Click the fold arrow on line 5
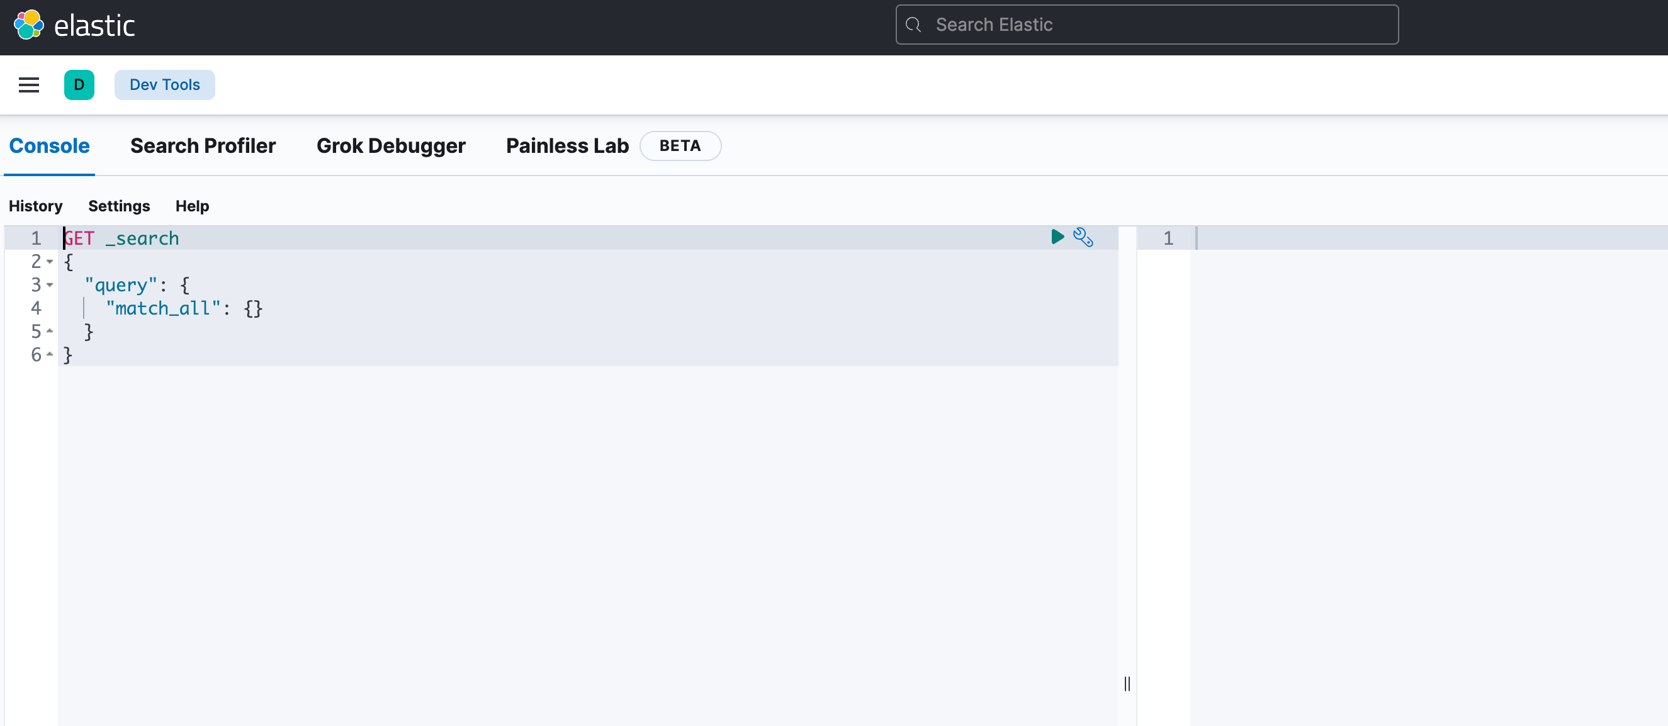The height and width of the screenshot is (726, 1668). click(49, 332)
